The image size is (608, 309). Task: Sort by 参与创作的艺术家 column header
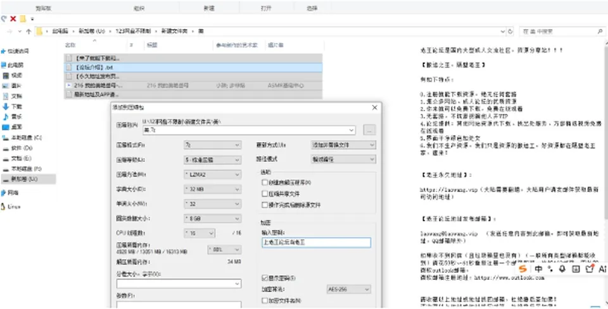[236, 45]
